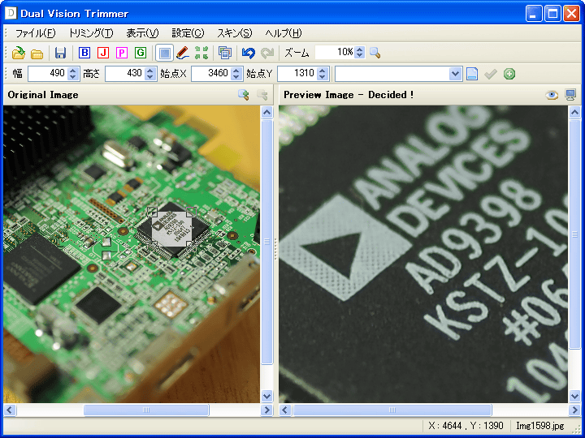The height and width of the screenshot is (438, 585).
Task: Increase start X with up stepper arrow
Action: point(236,71)
